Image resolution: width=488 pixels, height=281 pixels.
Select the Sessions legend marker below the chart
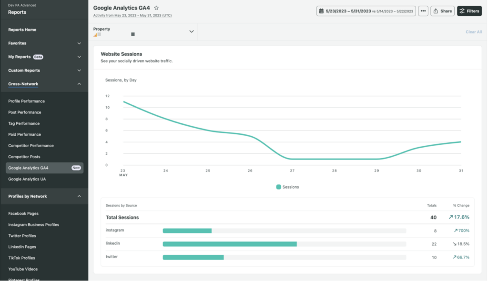pyautogui.click(x=279, y=187)
